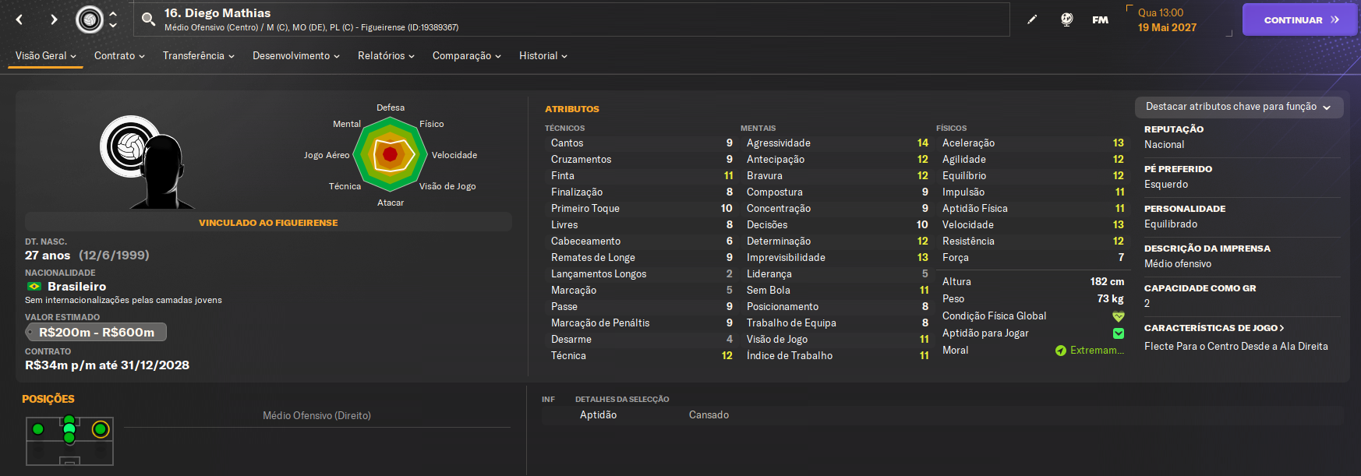
Task: Click the Figueirense club badge in top bar
Action: coord(90,19)
